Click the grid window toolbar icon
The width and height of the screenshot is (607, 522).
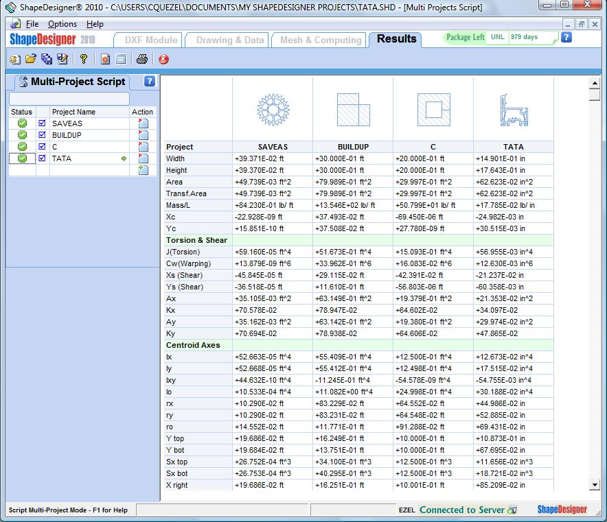click(x=121, y=59)
